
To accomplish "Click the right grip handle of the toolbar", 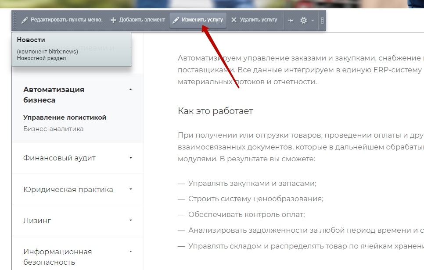I will (322, 21).
